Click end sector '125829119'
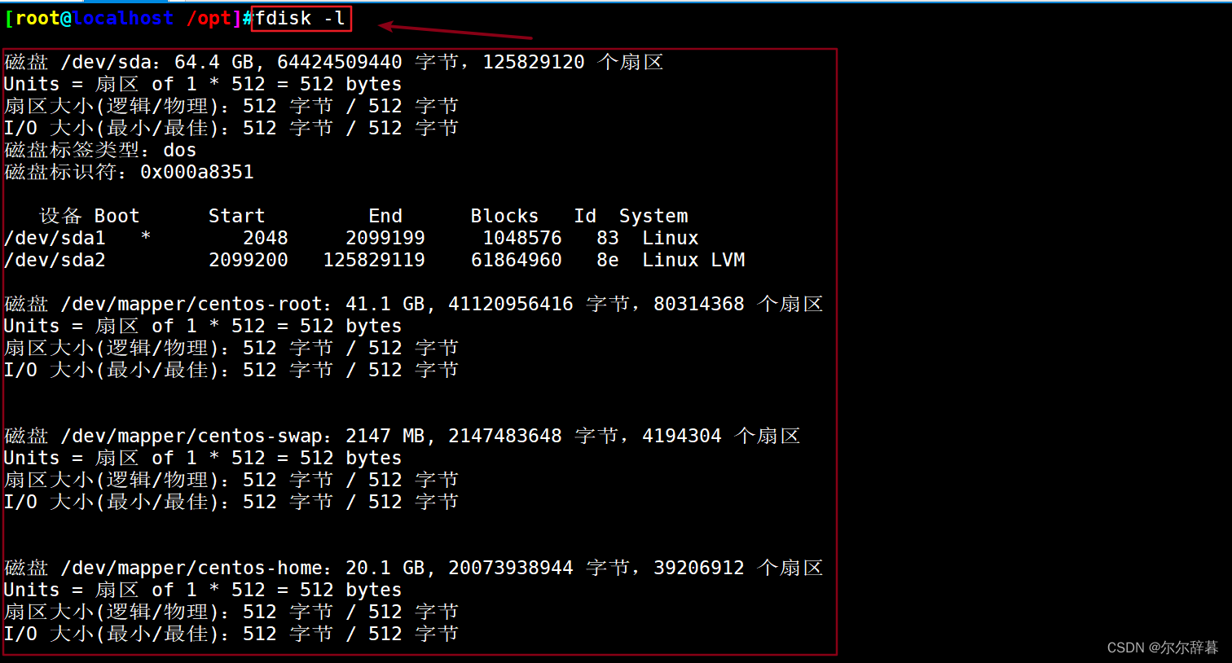Screen dimensions: 1232x663 pos(374,260)
